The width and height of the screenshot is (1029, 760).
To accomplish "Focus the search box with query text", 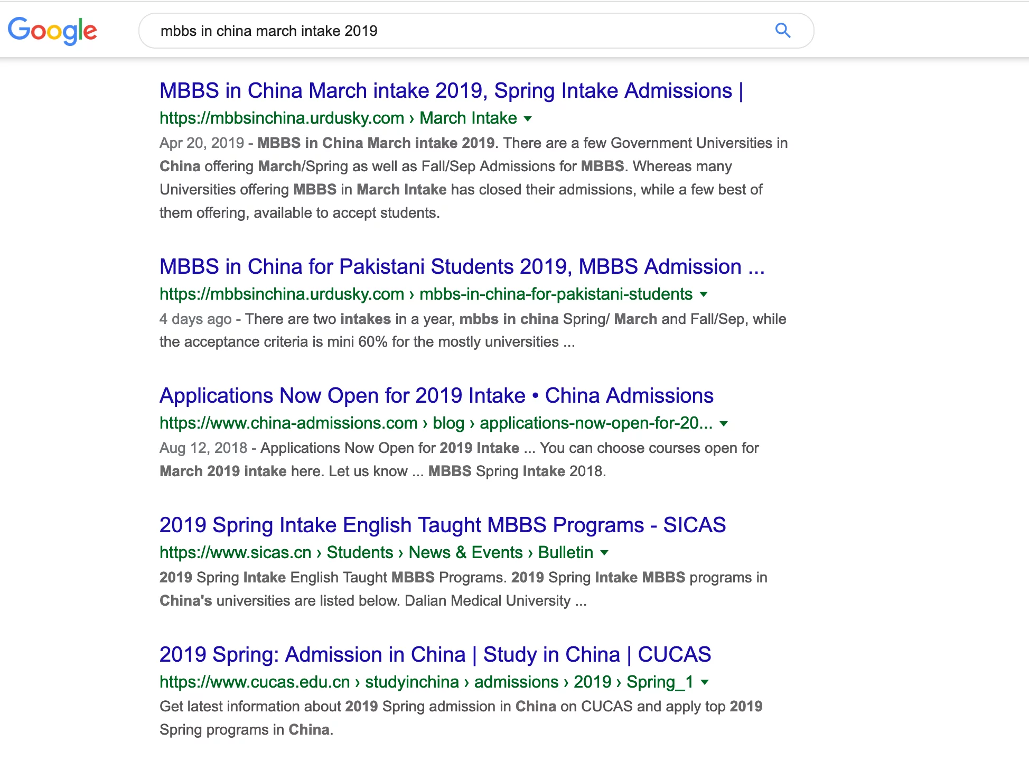I will click(x=475, y=31).
